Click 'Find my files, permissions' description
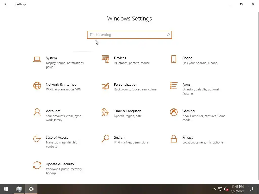Screen dimensions: 259x194 pos(131,142)
